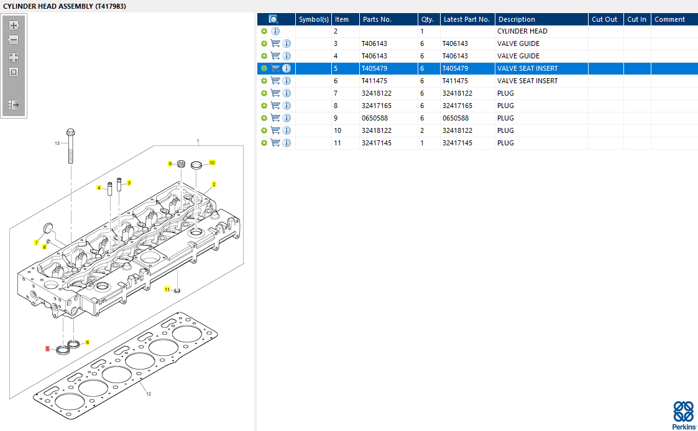698x431 pixels.
Task: Click callout 12 near the head gasket
Action: 149,394
